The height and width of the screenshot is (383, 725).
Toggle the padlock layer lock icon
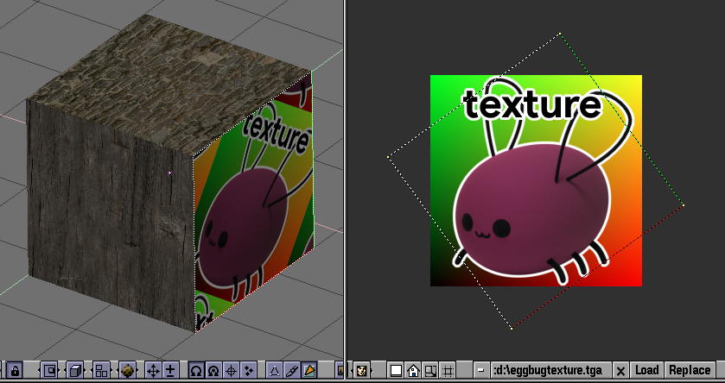(x=16, y=370)
